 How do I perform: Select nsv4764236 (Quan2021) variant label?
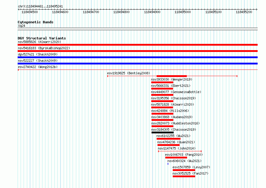[176, 142]
